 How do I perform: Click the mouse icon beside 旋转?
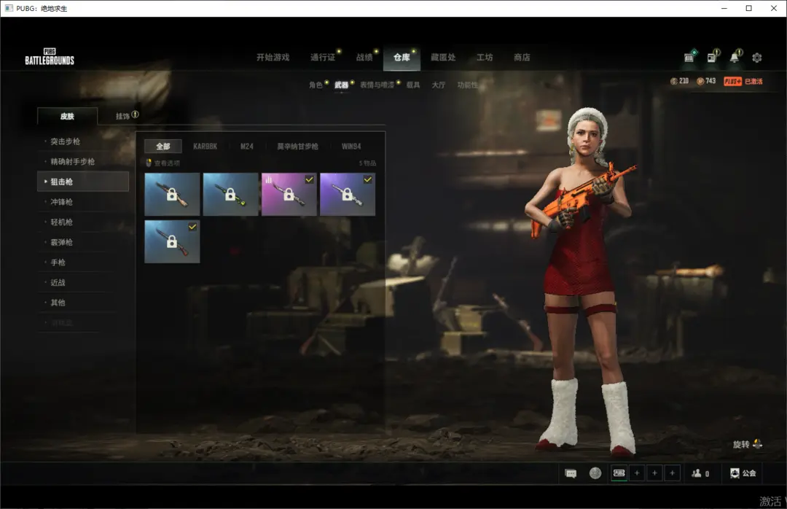pos(758,443)
